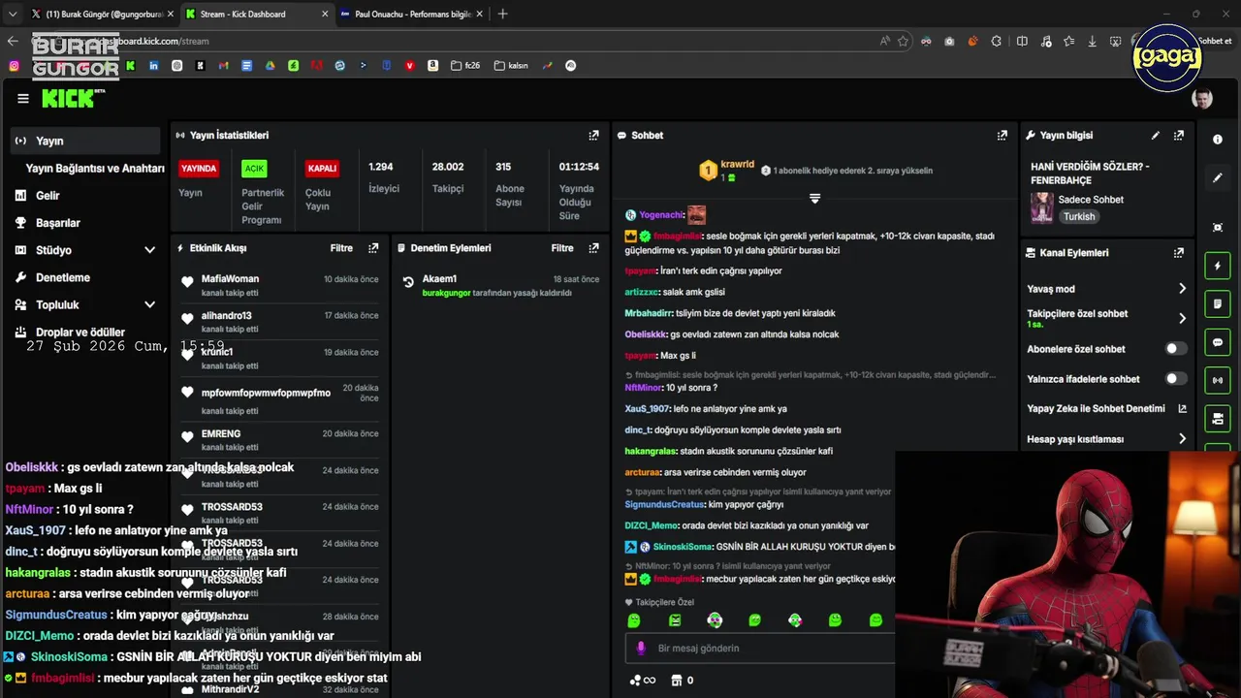Select Yayın in the left sidebar

(85, 141)
